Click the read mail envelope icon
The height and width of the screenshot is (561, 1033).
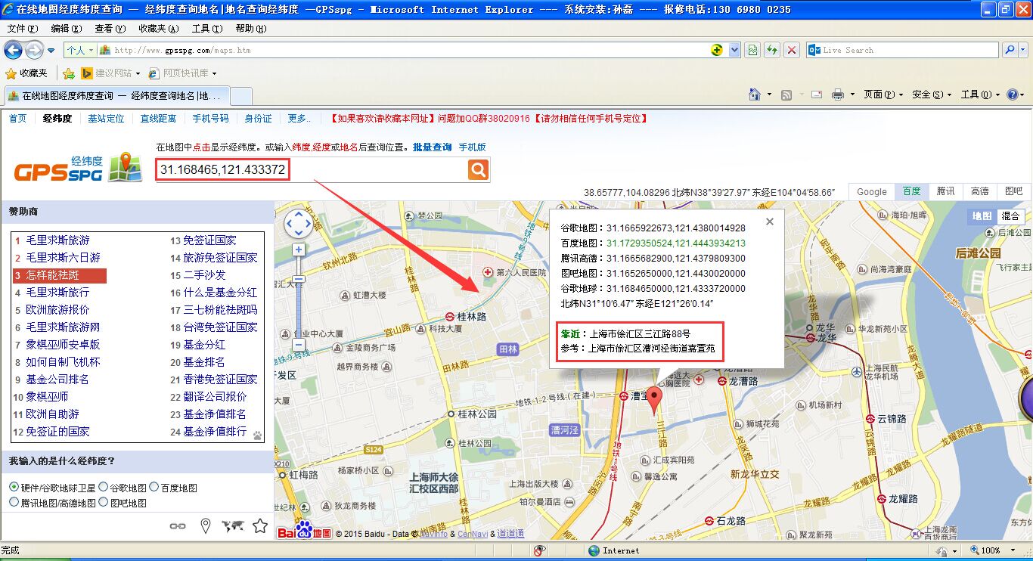pos(817,95)
